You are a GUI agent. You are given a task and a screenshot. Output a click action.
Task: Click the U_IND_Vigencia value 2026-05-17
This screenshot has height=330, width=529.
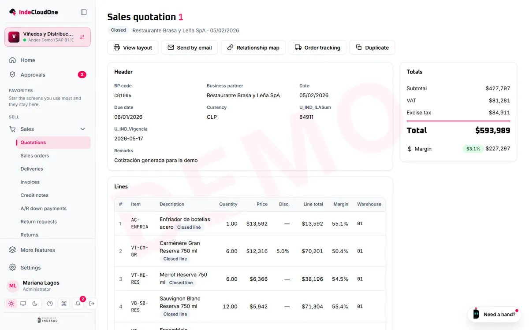pos(129,139)
